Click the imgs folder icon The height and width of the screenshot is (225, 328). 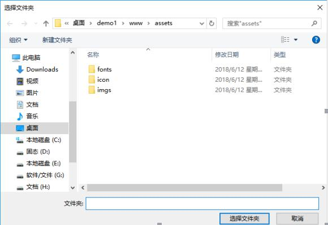[92, 90]
